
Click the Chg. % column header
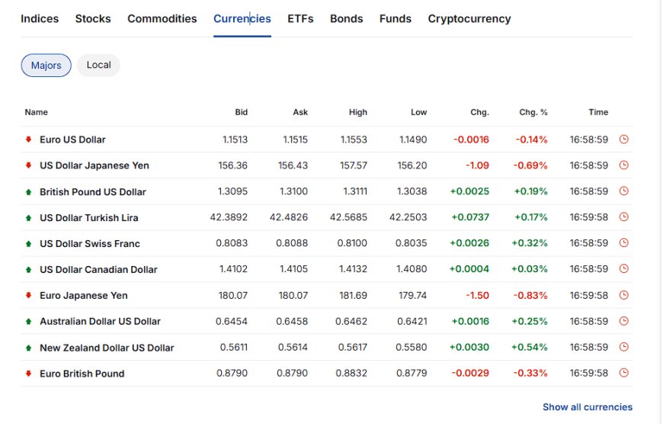coord(533,112)
